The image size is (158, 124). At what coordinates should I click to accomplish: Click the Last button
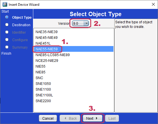tap(112, 119)
